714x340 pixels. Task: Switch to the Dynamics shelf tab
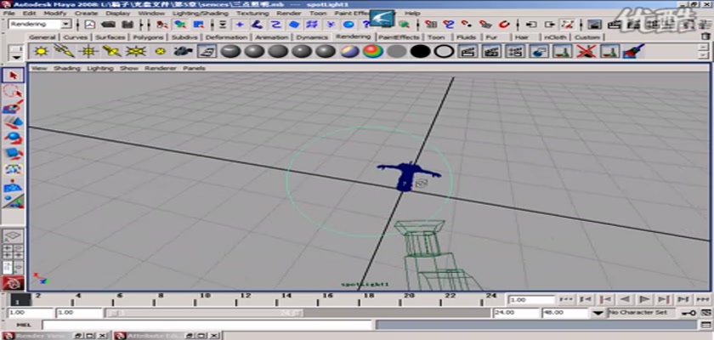click(x=312, y=37)
